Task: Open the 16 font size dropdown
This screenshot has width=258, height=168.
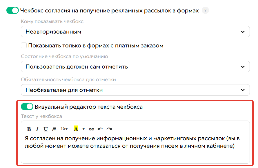Action: [64, 129]
